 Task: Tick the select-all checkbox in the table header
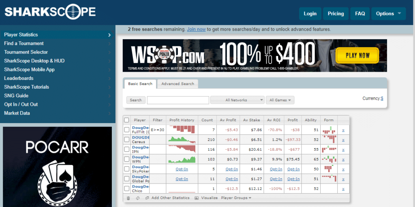coord(126,120)
